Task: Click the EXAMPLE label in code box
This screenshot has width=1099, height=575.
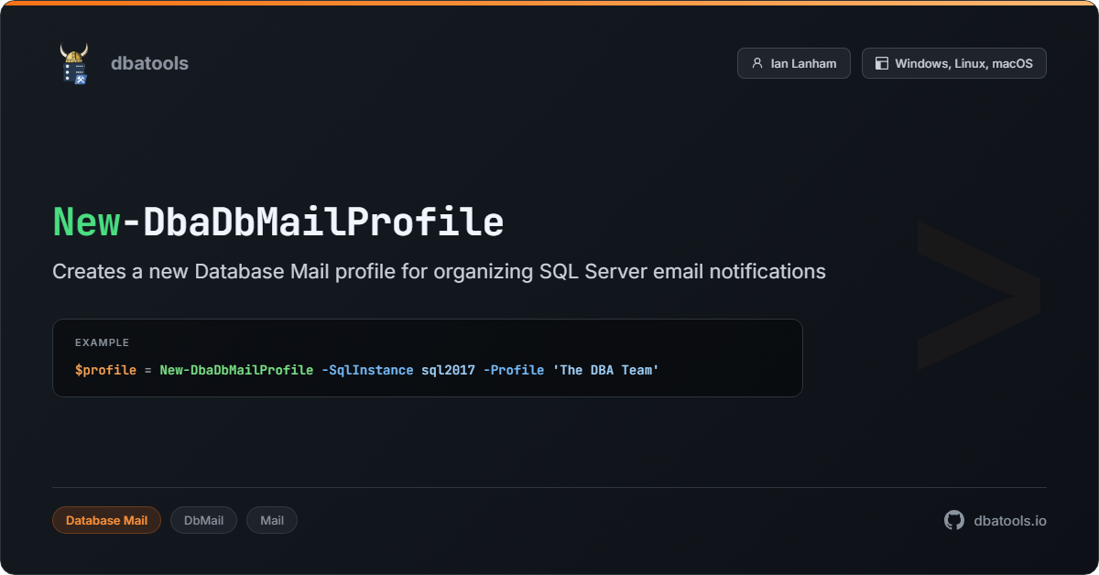Action: coord(102,342)
